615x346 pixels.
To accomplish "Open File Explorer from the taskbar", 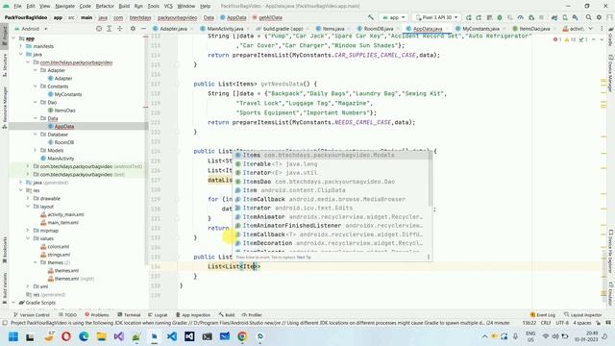I will [101, 336].
